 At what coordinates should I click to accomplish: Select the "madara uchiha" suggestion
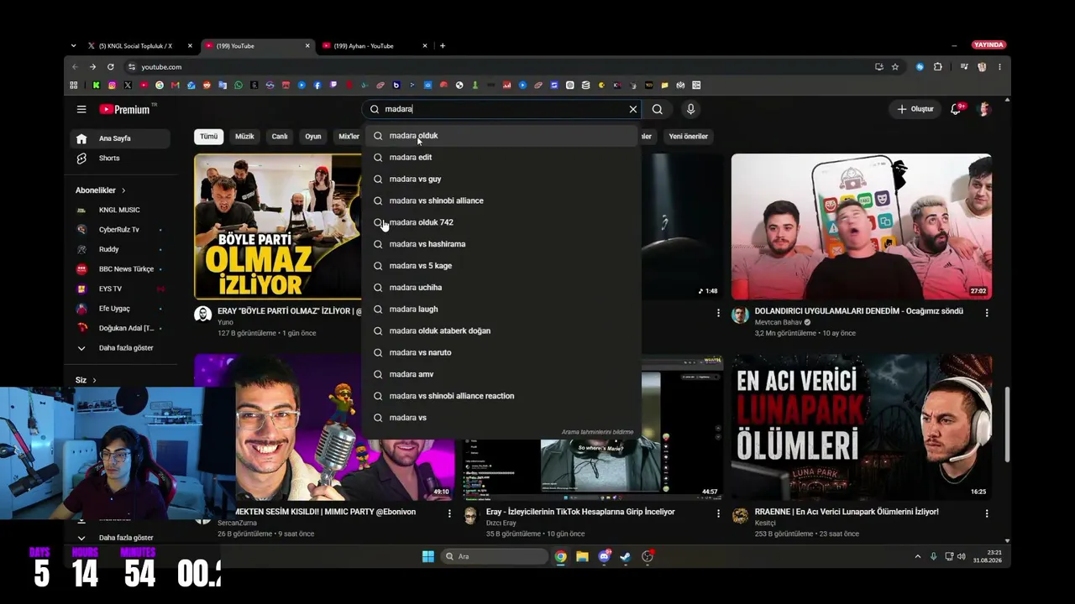point(501,287)
